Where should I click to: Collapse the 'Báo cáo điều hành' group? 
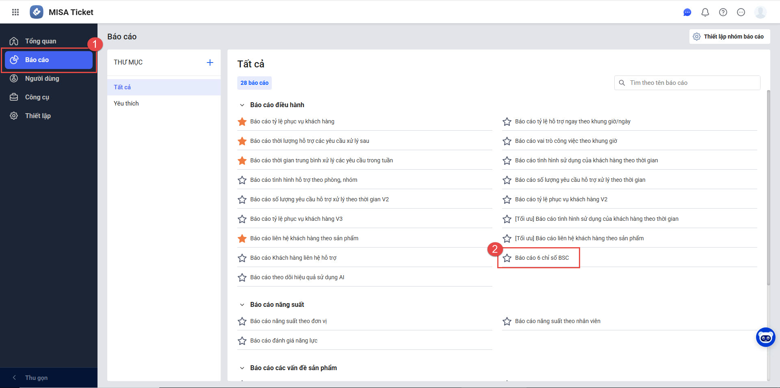[242, 105]
